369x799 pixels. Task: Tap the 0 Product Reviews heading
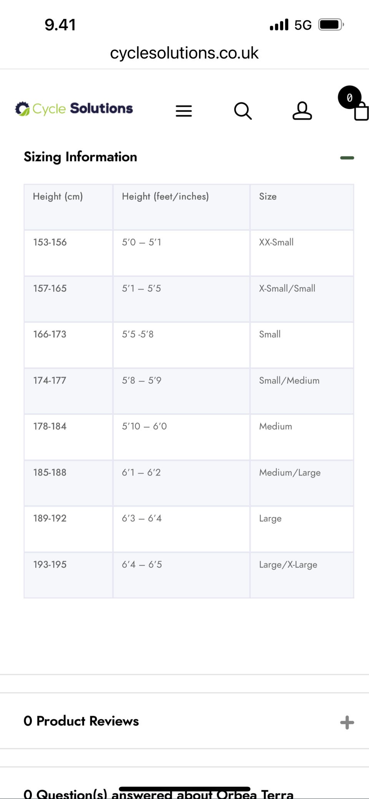81,721
